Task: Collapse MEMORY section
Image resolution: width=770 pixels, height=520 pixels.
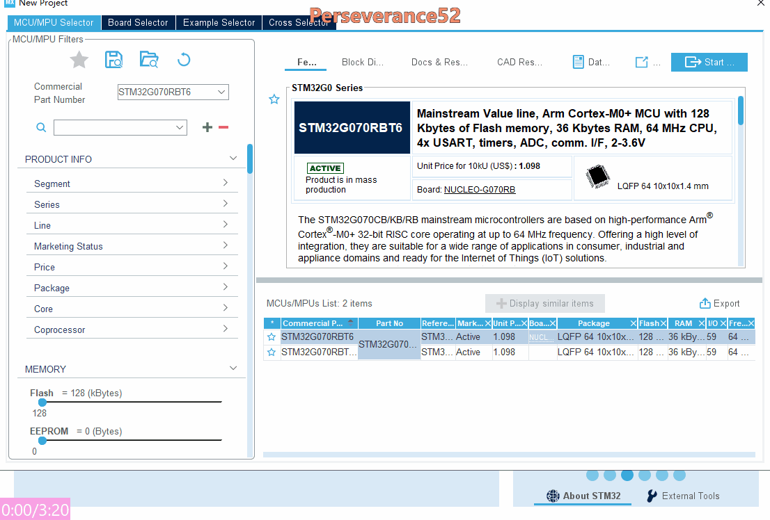Action: 233,368
